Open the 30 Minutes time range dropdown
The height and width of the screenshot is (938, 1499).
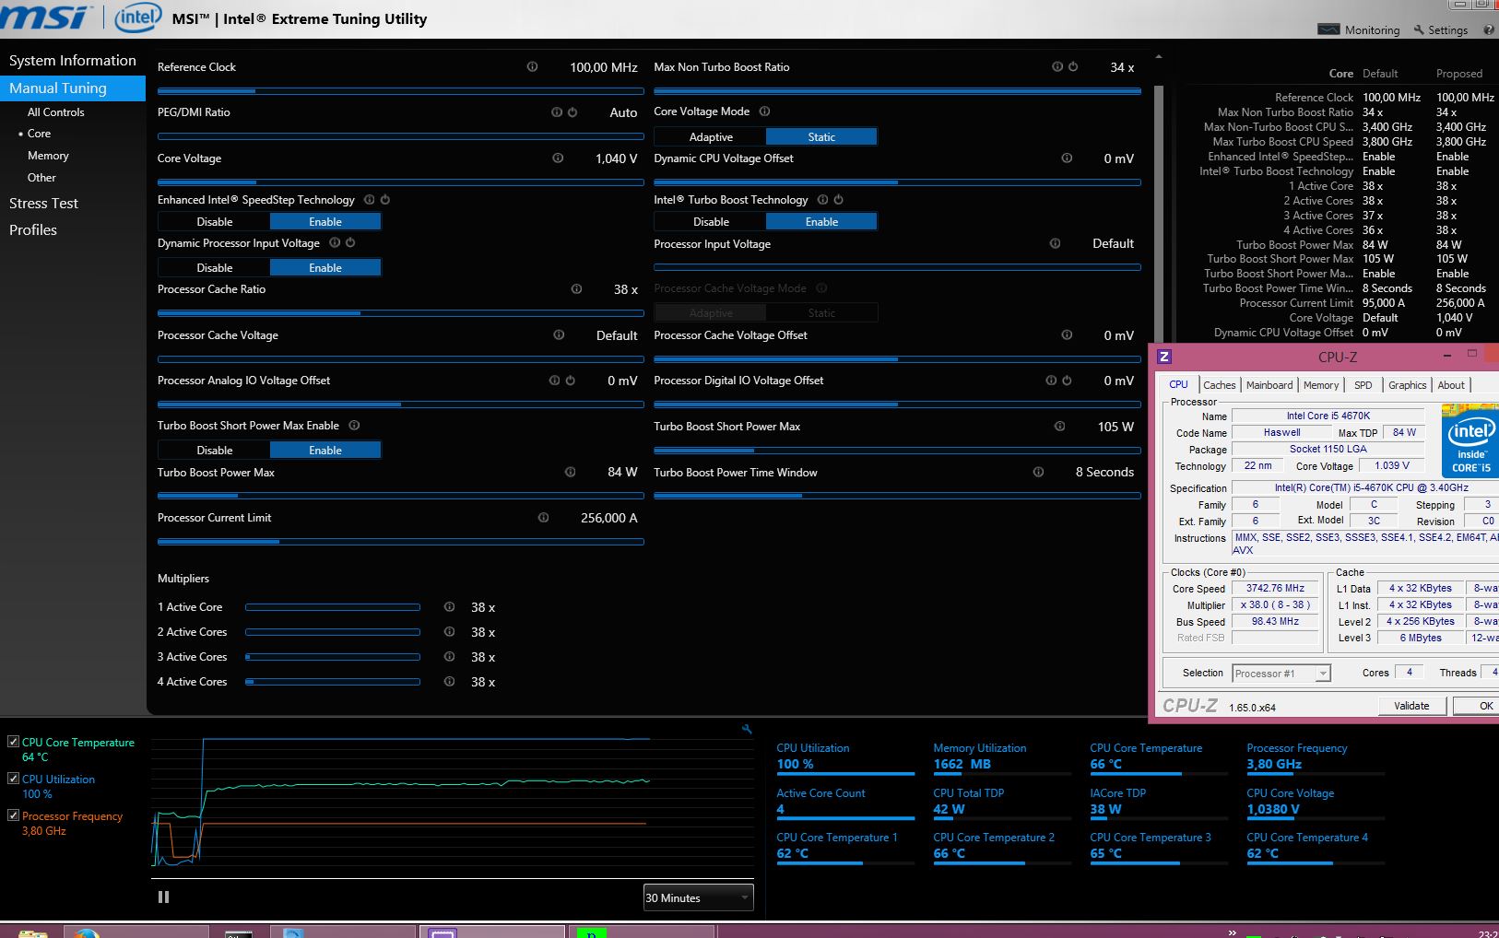pos(698,897)
